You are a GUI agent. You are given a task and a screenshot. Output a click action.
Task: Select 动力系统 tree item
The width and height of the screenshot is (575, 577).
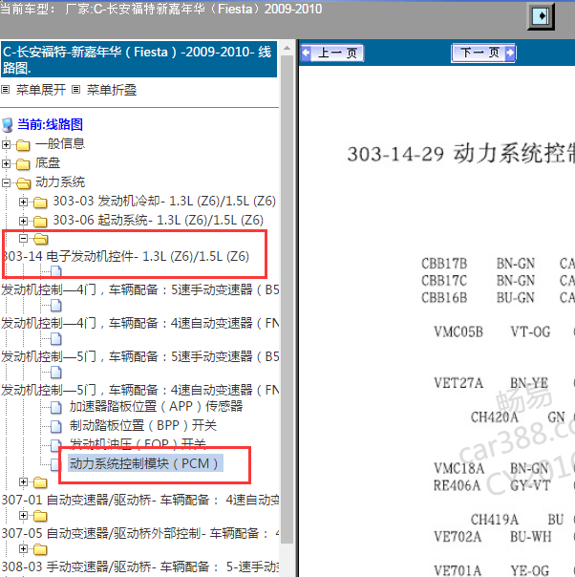click(x=60, y=182)
